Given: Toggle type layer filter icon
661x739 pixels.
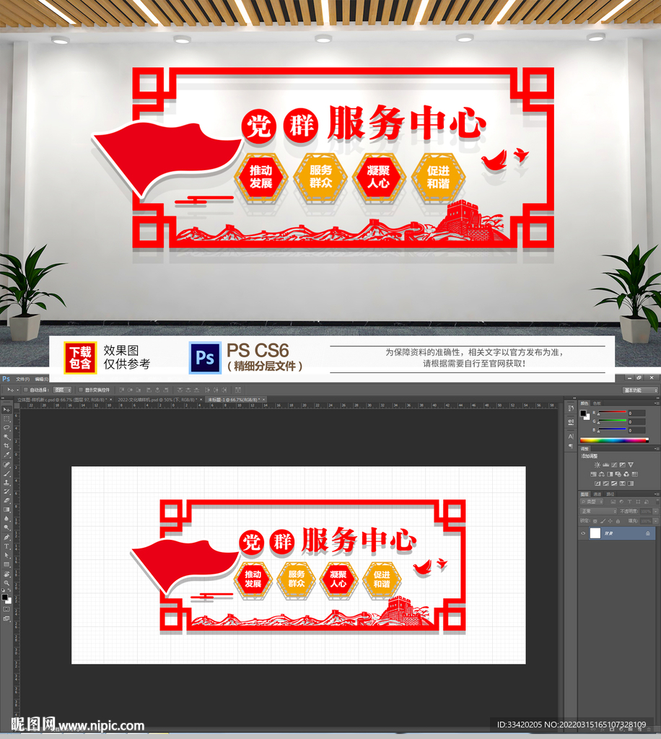Looking at the screenshot, I should click(629, 502).
